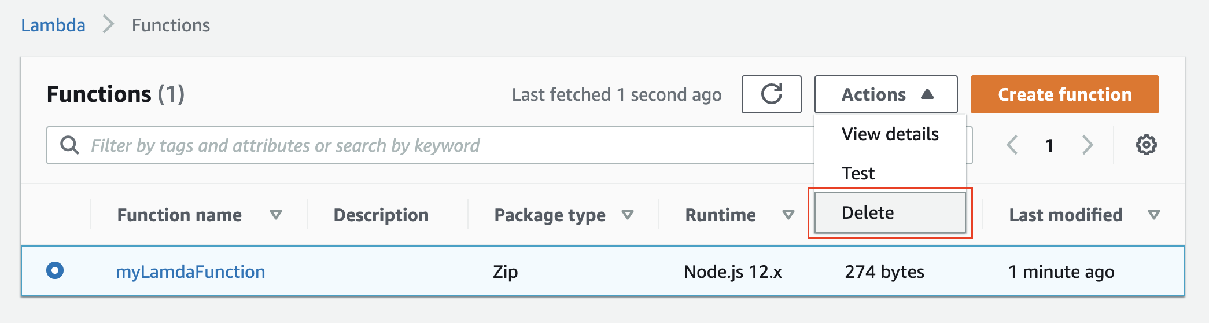The height and width of the screenshot is (323, 1209).
Task: Sort by Package type arrow
Action: [x=628, y=215]
